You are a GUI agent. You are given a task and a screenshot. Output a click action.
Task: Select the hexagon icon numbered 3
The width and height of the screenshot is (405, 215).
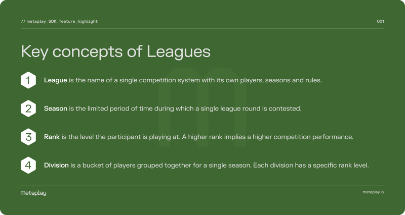coord(28,137)
